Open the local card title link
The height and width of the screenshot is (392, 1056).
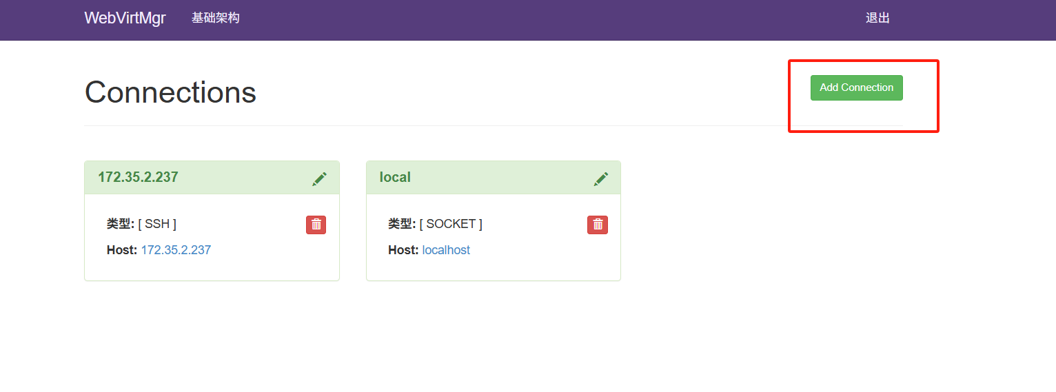coord(395,177)
